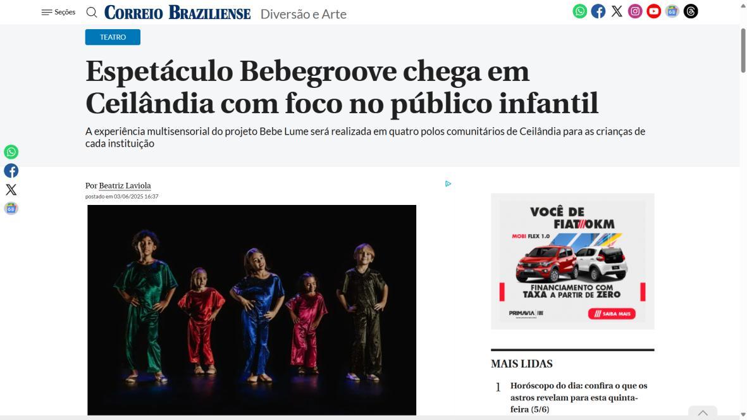Open X (Twitter) icon in header
Screen dimensions: 747x420
pyautogui.click(x=617, y=11)
